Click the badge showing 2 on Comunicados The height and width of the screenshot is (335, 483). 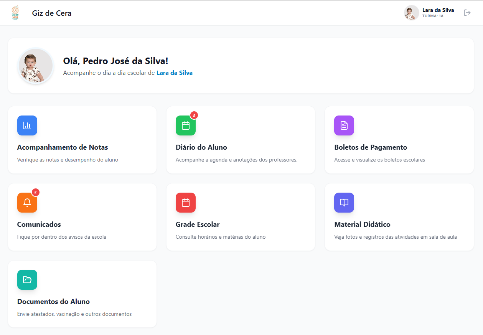point(35,193)
